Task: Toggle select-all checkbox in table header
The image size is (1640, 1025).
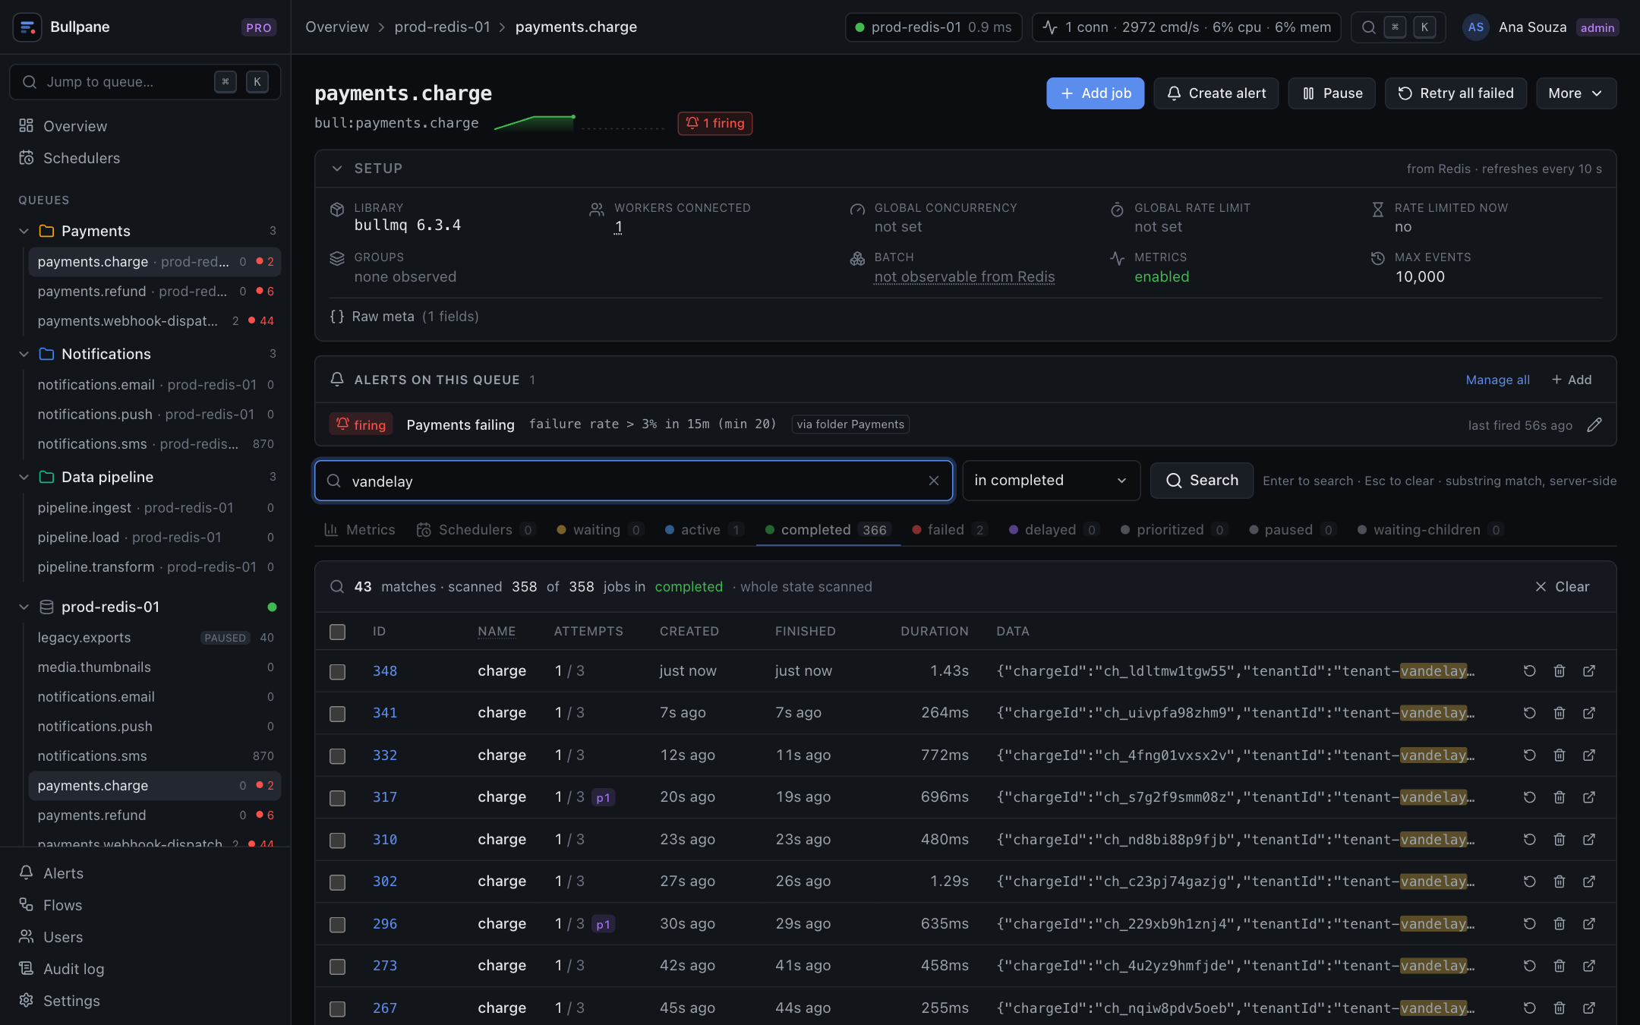Action: (338, 632)
